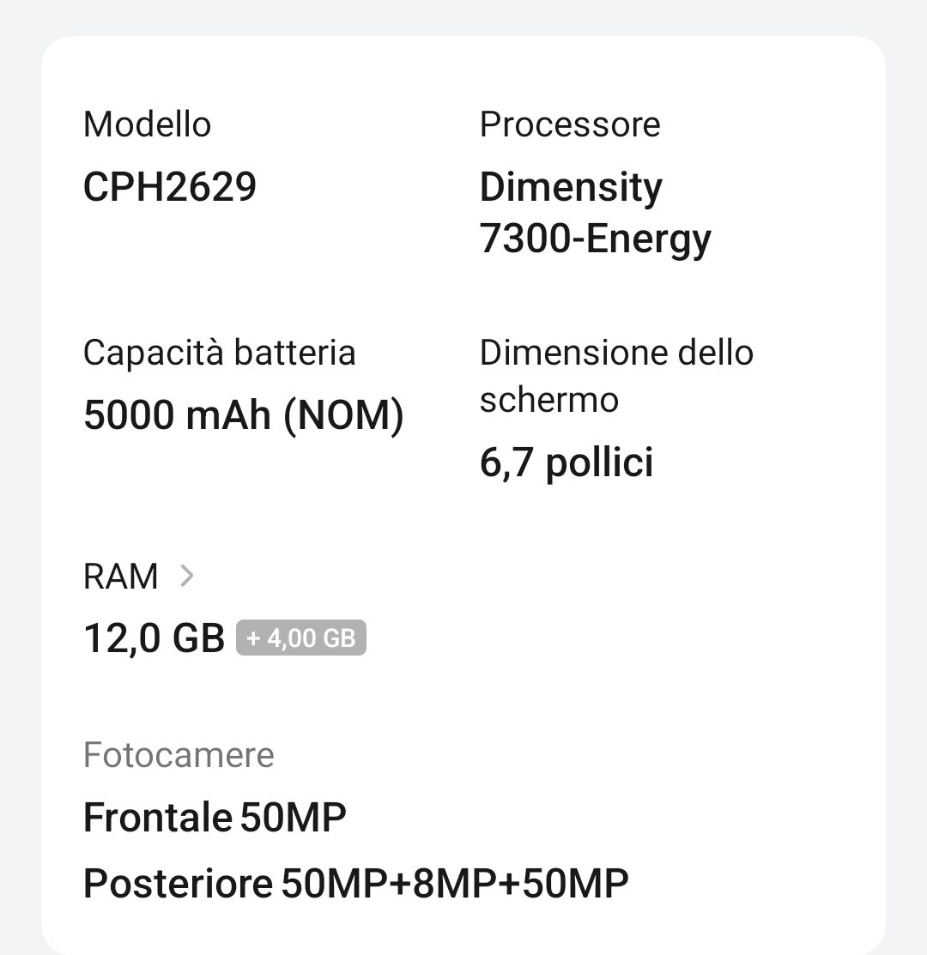Open the RAM details label
Screen dimensions: 927x955
pyautogui.click(x=121, y=577)
